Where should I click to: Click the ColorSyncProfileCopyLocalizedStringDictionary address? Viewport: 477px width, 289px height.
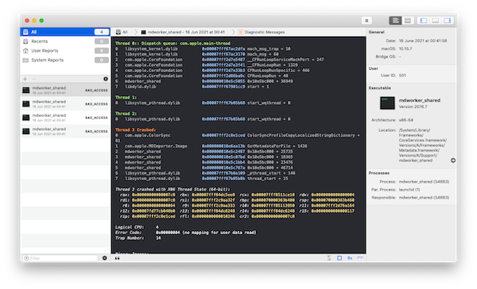pyautogui.click(x=223, y=135)
